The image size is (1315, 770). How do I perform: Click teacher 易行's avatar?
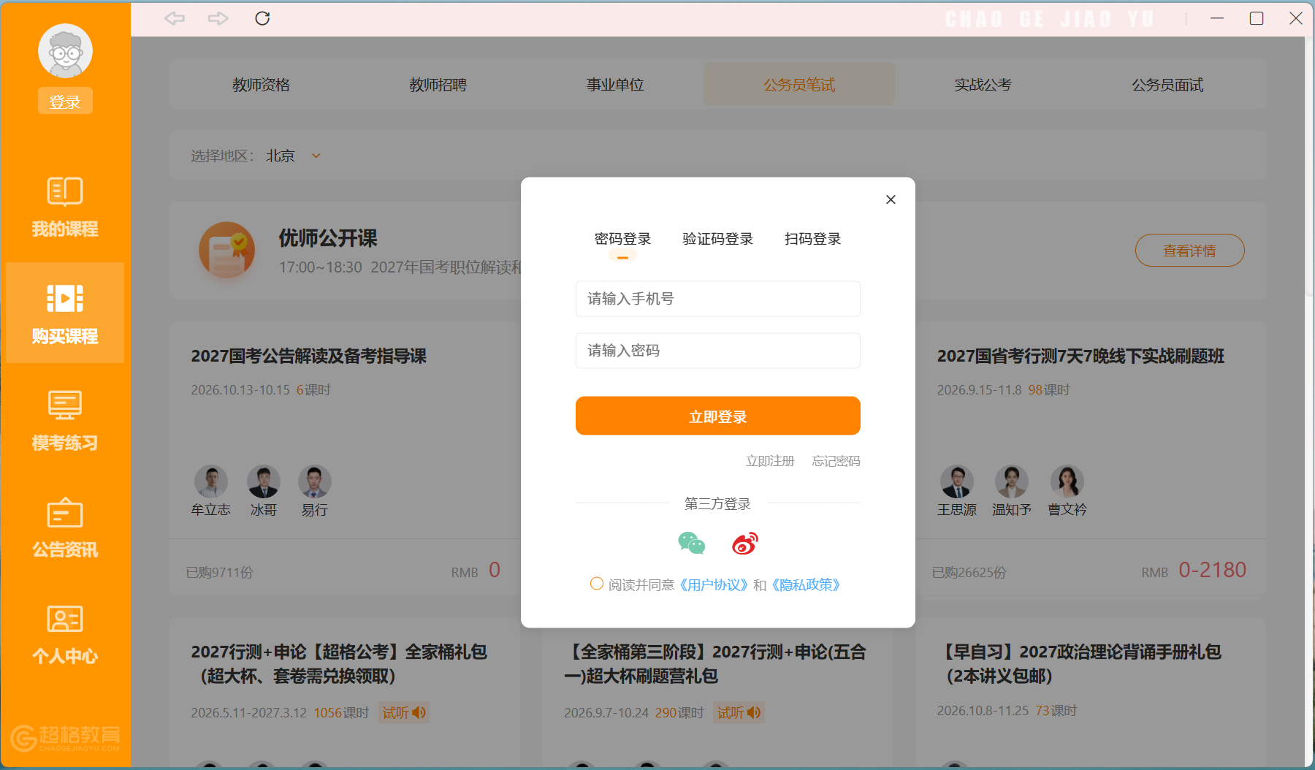coord(315,481)
